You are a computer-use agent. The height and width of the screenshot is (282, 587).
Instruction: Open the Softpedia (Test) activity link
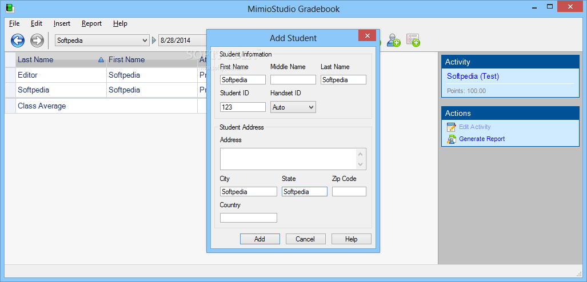point(473,76)
